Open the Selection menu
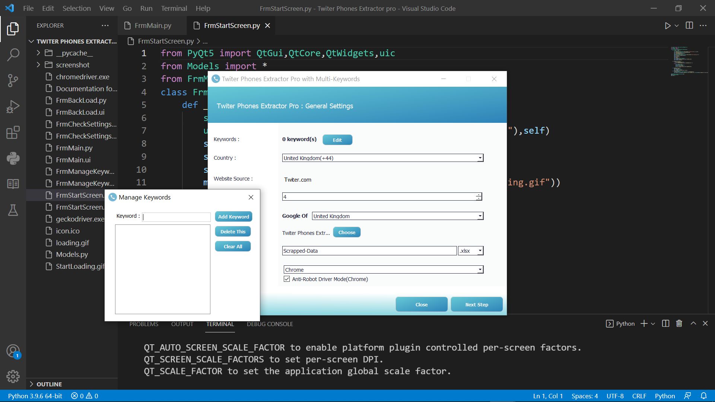The width and height of the screenshot is (715, 402). coord(76,8)
